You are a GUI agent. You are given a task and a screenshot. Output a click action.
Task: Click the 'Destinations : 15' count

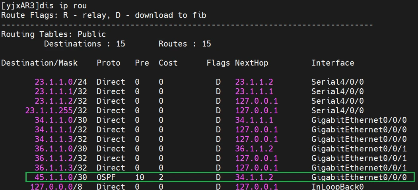pyautogui.click(x=84, y=44)
